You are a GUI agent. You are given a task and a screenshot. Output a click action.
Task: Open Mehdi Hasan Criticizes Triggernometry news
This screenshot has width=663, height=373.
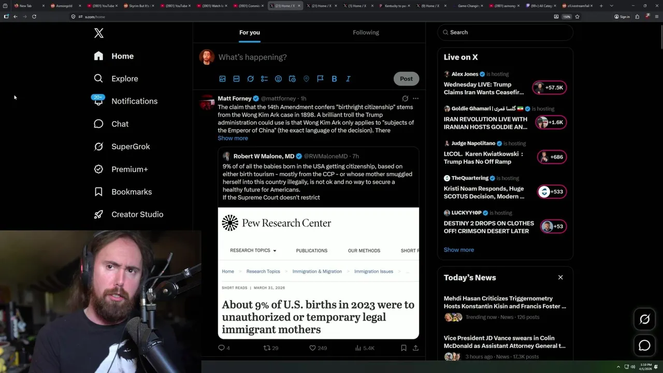[x=505, y=303]
